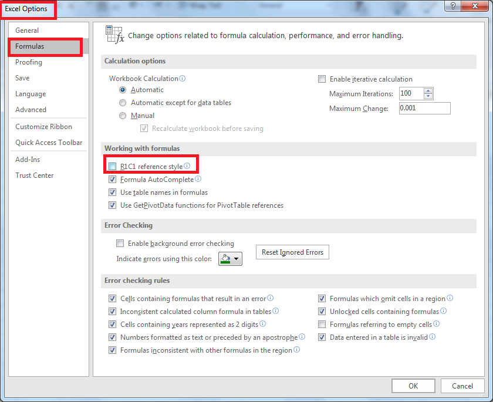Click Maximum Change input field
The width and height of the screenshot is (493, 402).
tap(425, 108)
